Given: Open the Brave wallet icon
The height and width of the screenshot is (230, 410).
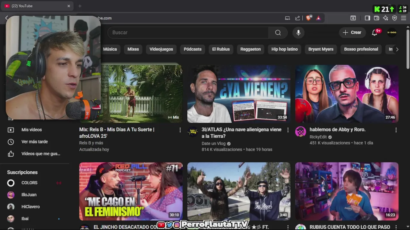Looking at the screenshot, I should point(377,18).
